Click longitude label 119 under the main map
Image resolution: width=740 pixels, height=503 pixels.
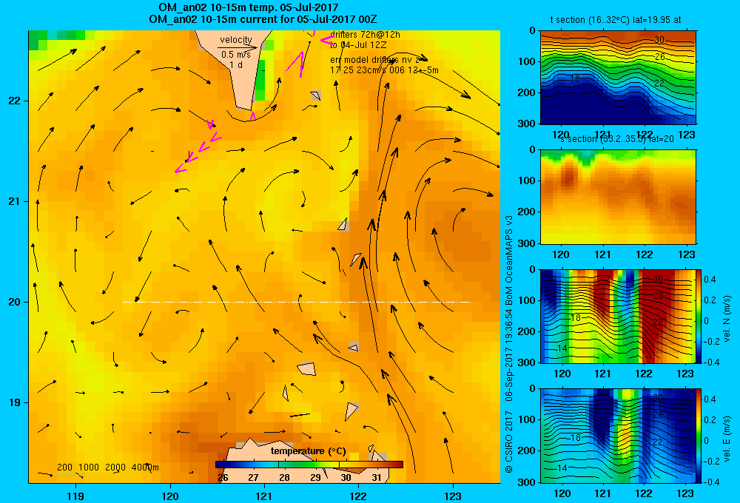[75, 496]
